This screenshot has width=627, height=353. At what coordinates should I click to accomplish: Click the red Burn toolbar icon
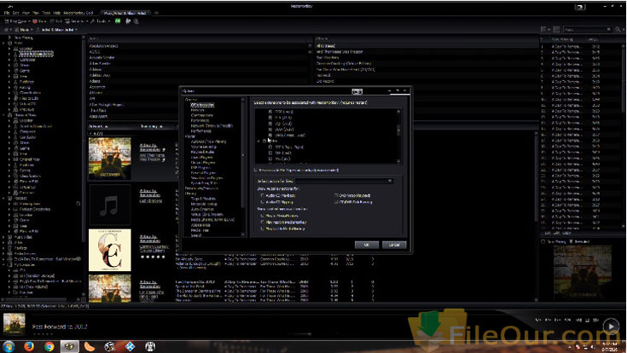[35, 21]
